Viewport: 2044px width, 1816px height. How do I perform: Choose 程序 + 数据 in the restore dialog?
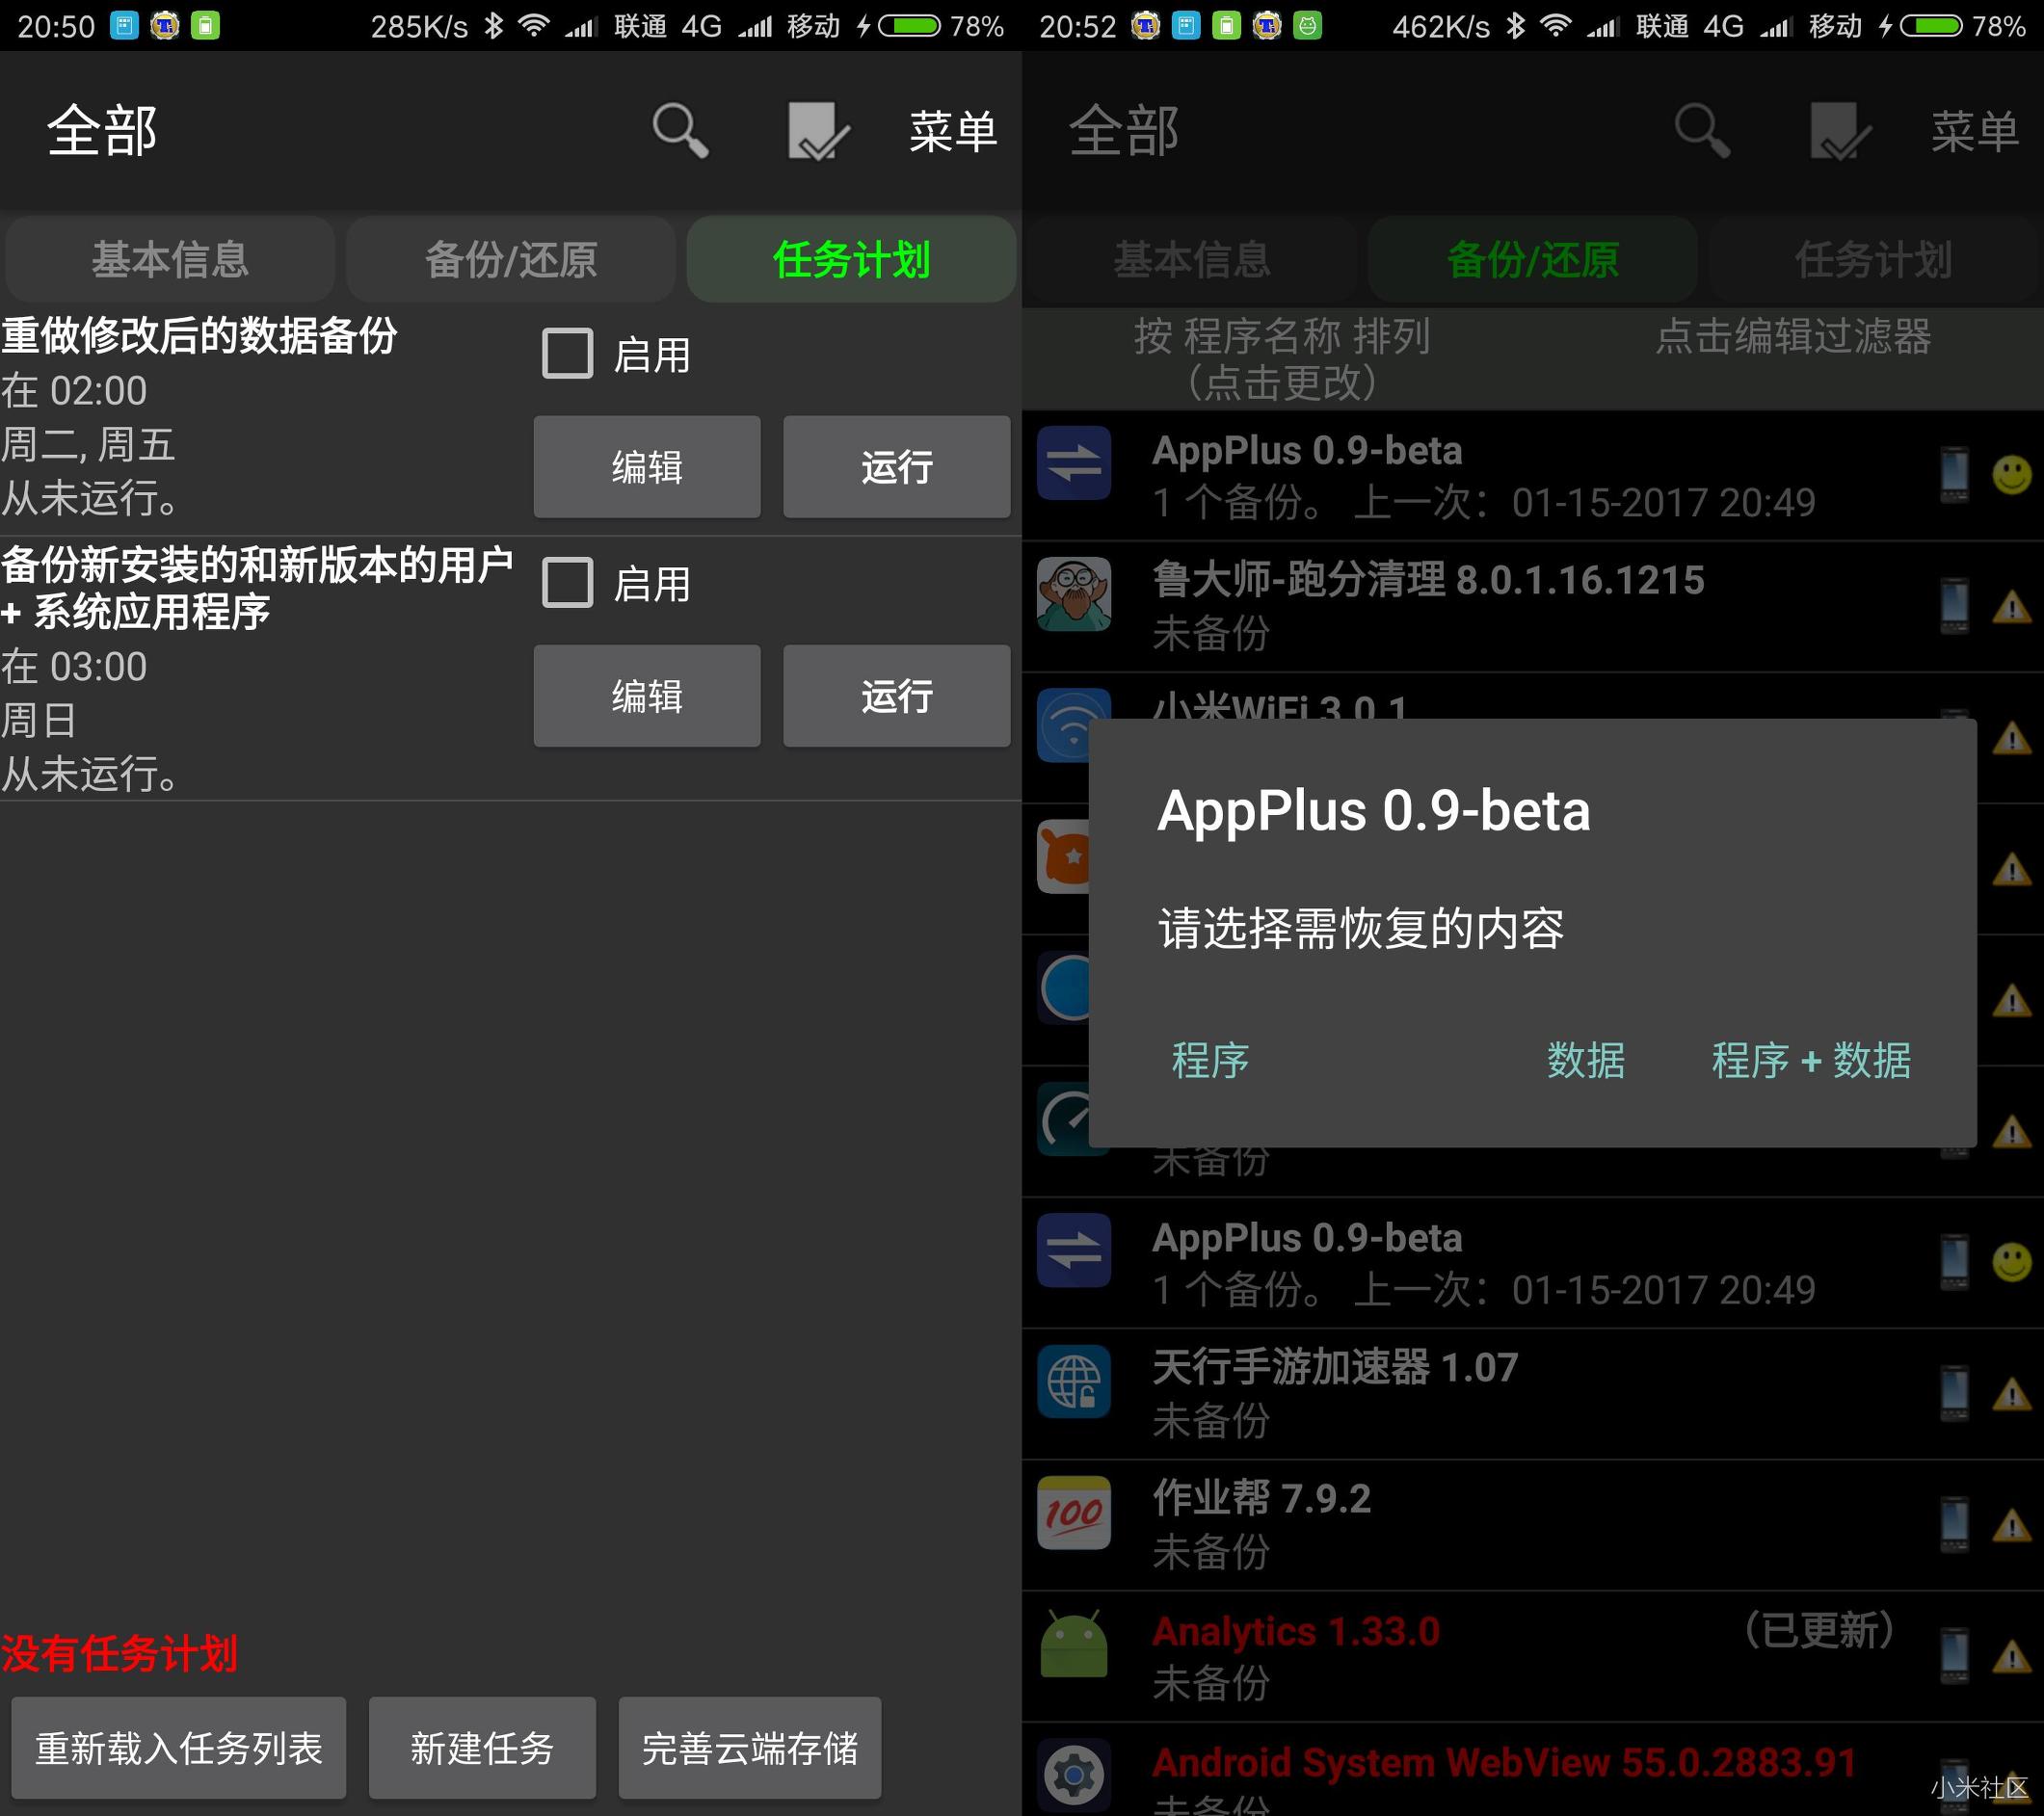(x=1811, y=1061)
